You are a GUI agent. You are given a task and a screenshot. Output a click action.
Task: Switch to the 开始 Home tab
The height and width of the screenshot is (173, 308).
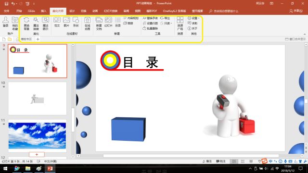click(x=19, y=11)
